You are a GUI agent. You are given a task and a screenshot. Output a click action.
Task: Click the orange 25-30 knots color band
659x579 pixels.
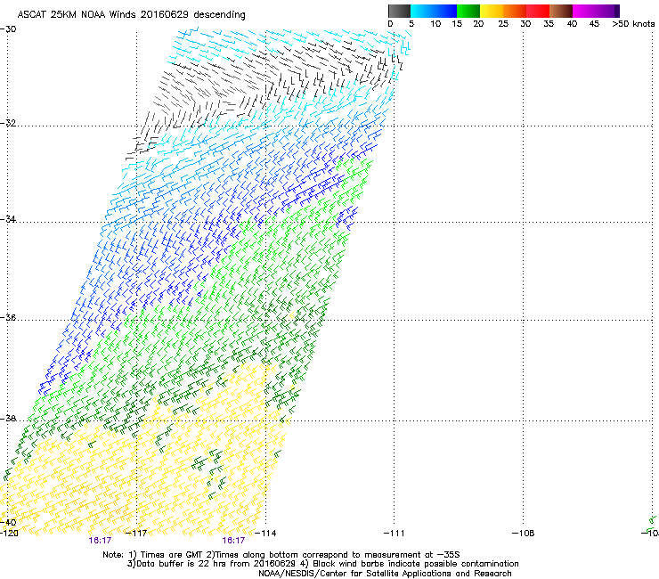click(x=515, y=11)
